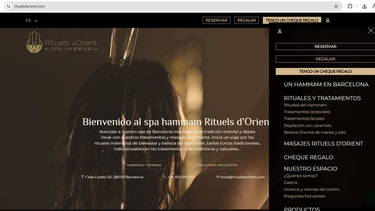This screenshot has width=375, height=211.
Task: Click the user account icon in top header
Action: click(328, 20)
